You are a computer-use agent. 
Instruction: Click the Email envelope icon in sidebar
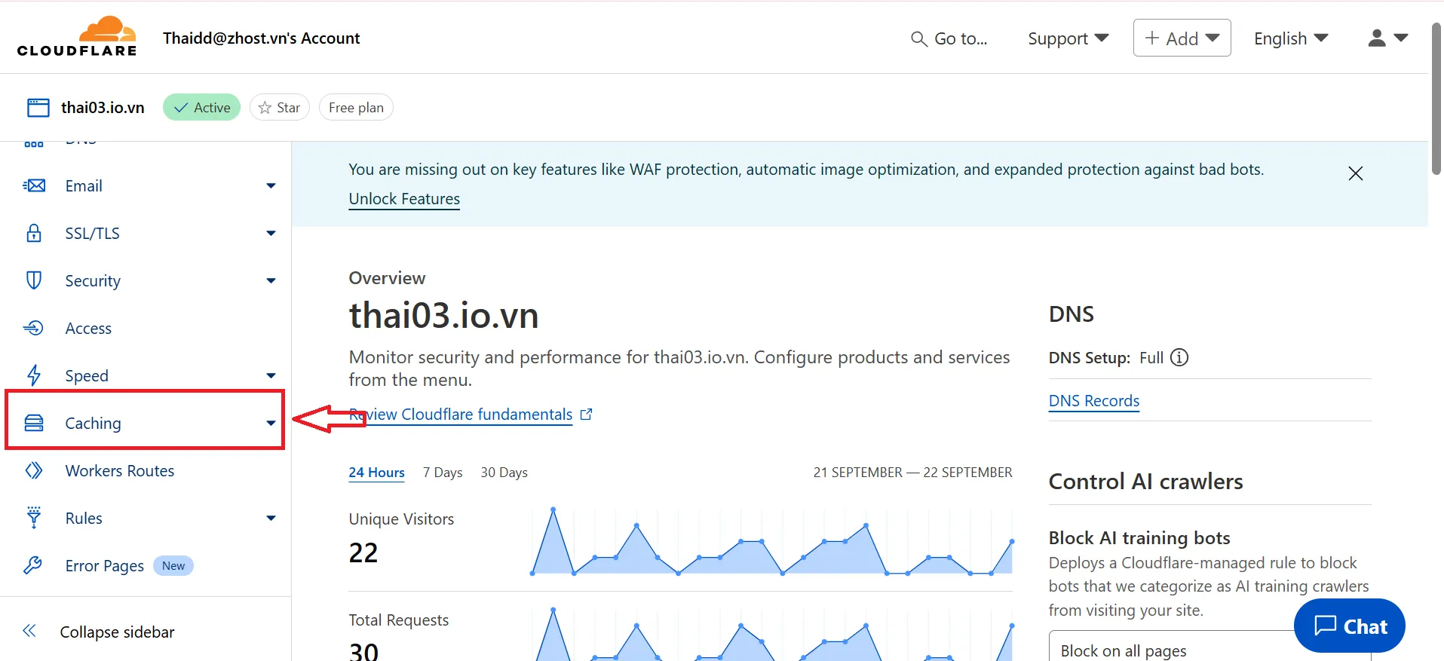point(34,185)
